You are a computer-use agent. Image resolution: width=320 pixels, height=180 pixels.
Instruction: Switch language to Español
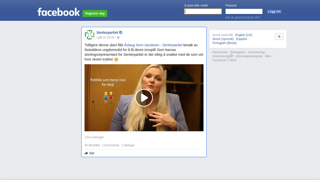(241, 39)
